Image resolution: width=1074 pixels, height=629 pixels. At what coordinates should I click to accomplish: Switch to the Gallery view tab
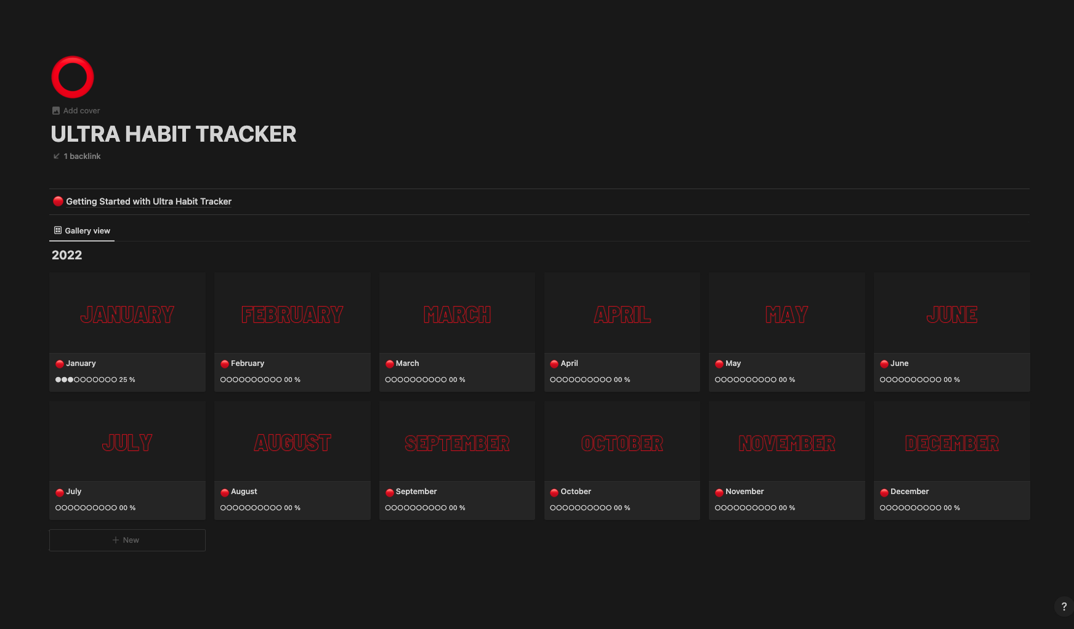[x=82, y=230]
